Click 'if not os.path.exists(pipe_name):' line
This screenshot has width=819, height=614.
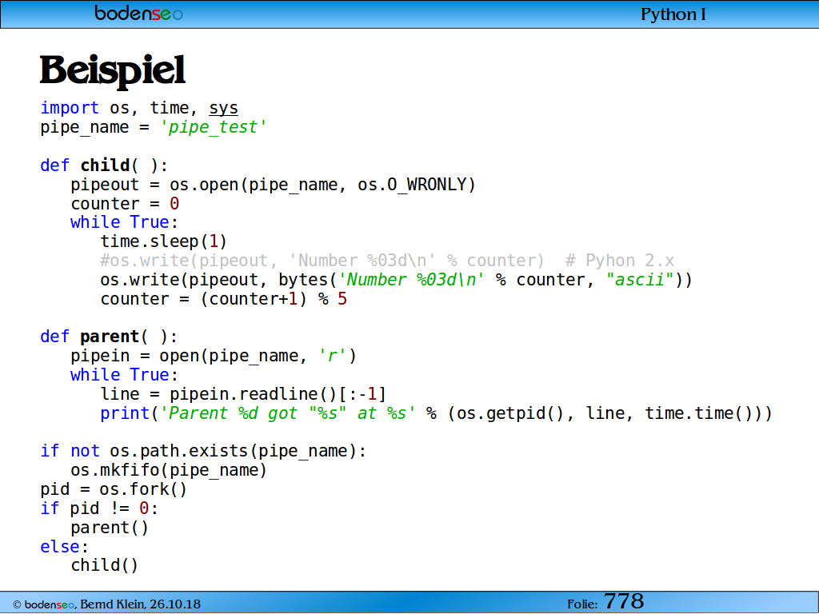point(204,451)
